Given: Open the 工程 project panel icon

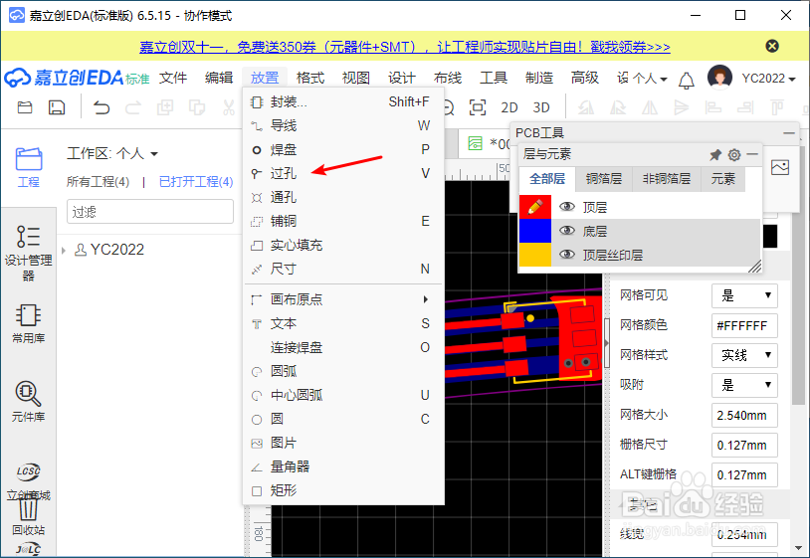Looking at the screenshot, I should tap(29, 167).
